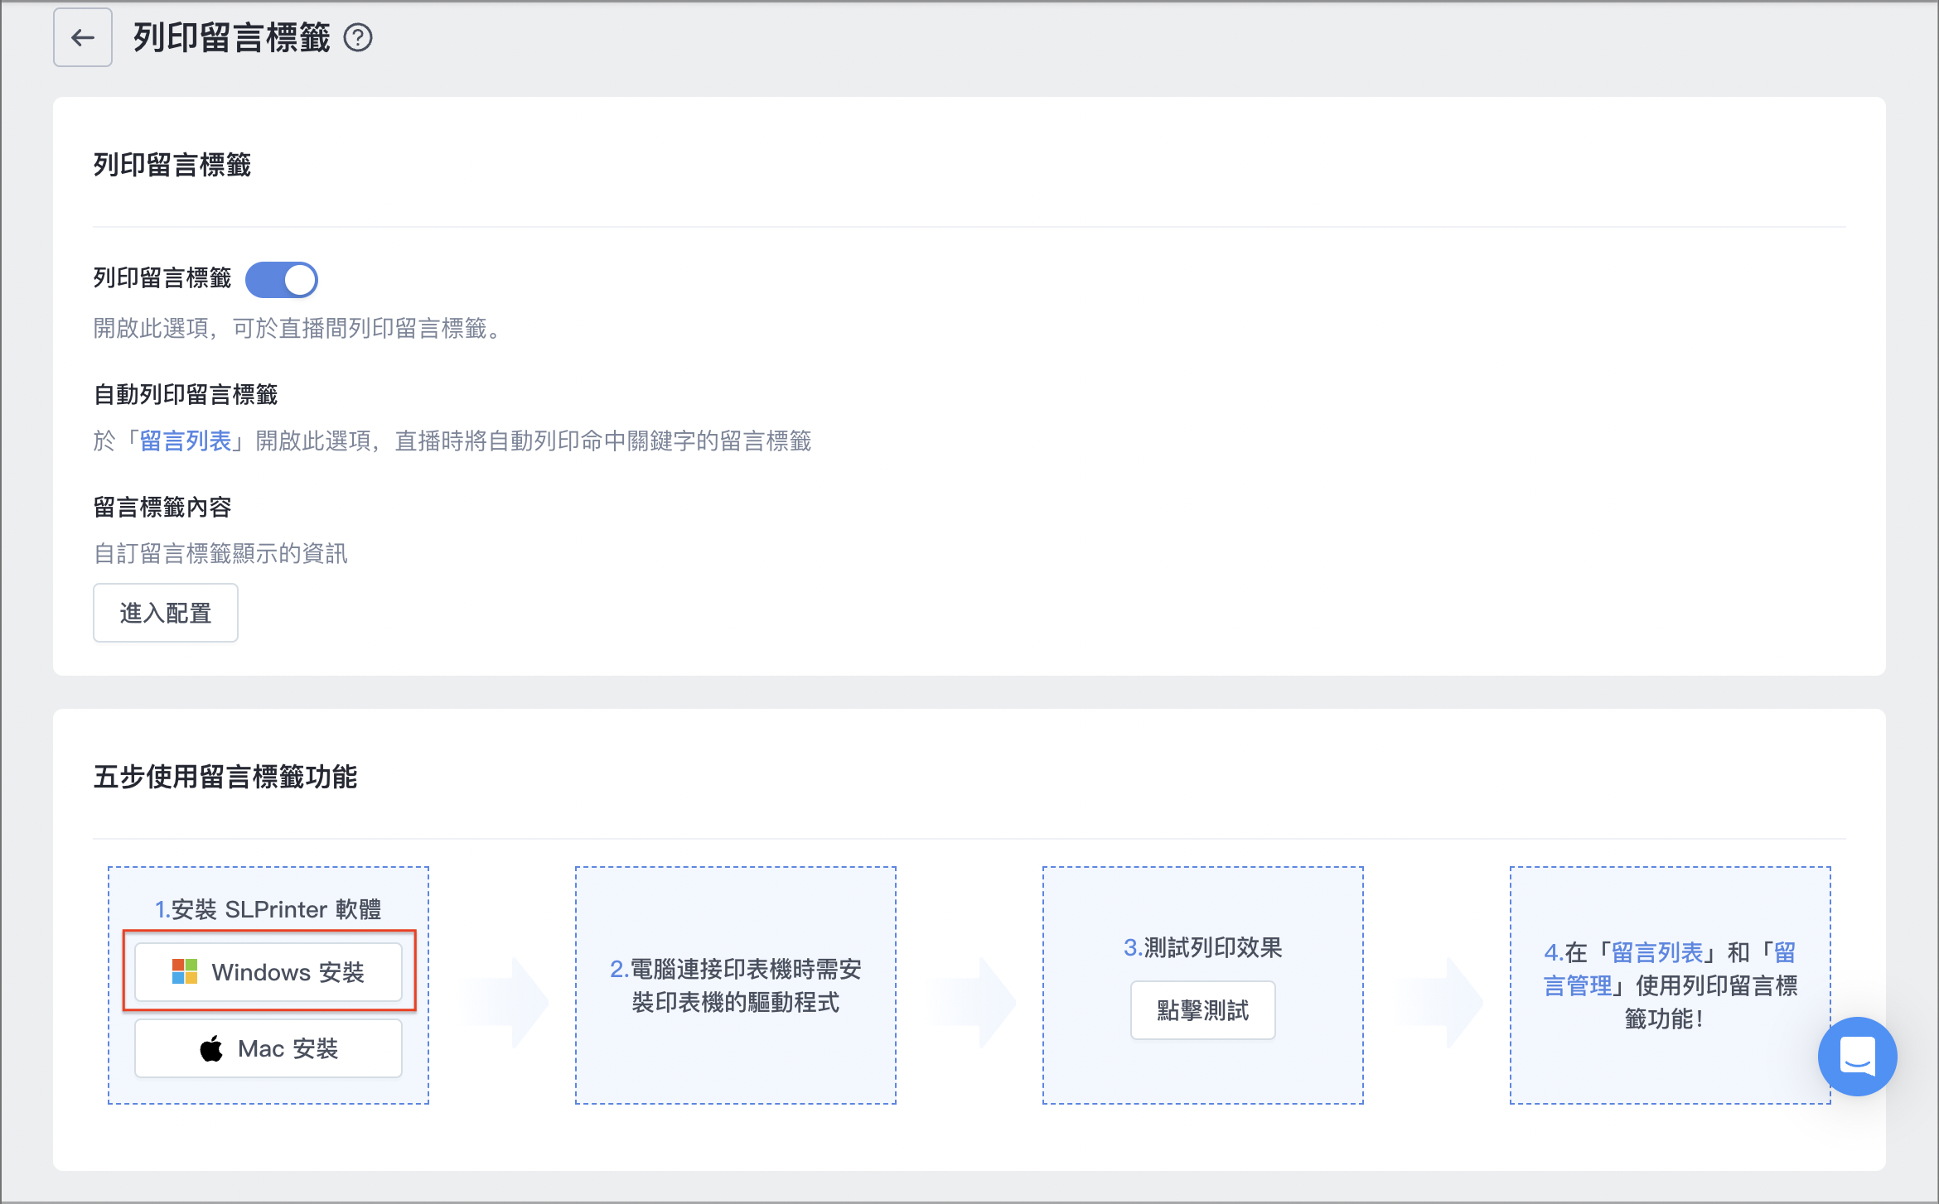Image resolution: width=1939 pixels, height=1204 pixels.
Task: Download the Windows 安裝 installer
Action: click(x=268, y=972)
